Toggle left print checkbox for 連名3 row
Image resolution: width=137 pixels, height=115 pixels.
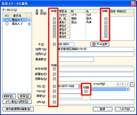(x=54, y=29)
